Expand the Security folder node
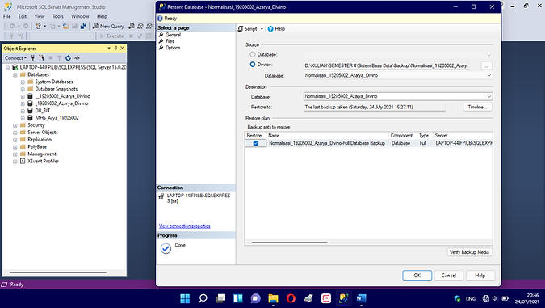Image resolution: width=545 pixels, height=308 pixels. pos(15,125)
